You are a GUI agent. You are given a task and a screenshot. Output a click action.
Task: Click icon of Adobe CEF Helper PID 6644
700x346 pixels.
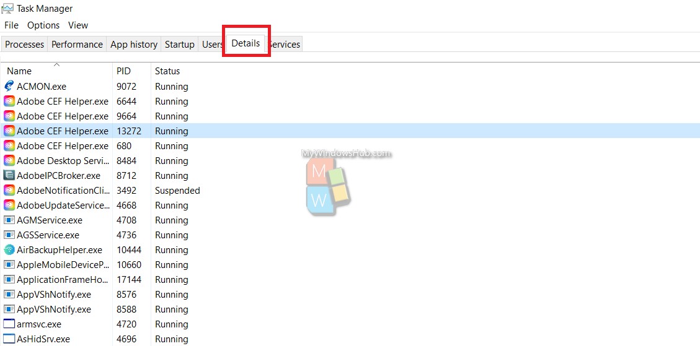[x=9, y=102]
